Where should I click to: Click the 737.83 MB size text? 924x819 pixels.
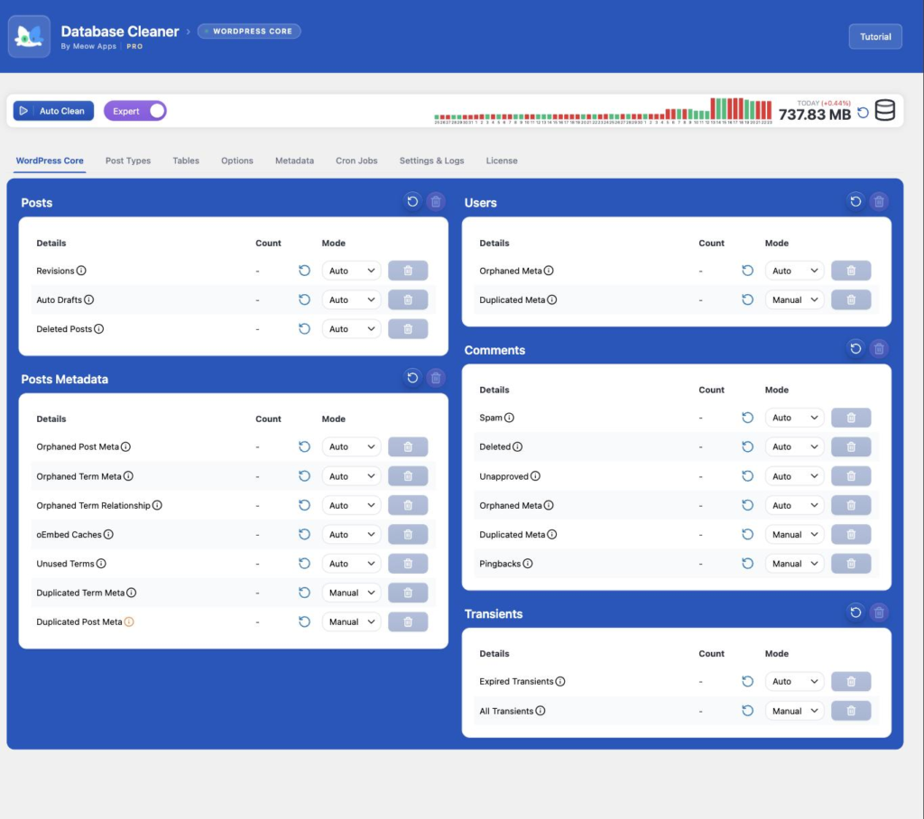point(815,115)
